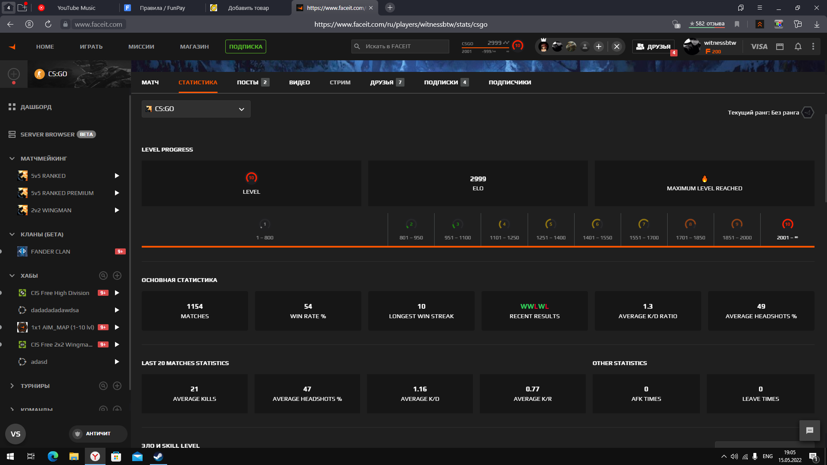Screen dimensions: 827x465
Task: Close the party with X button
Action: pos(617,46)
